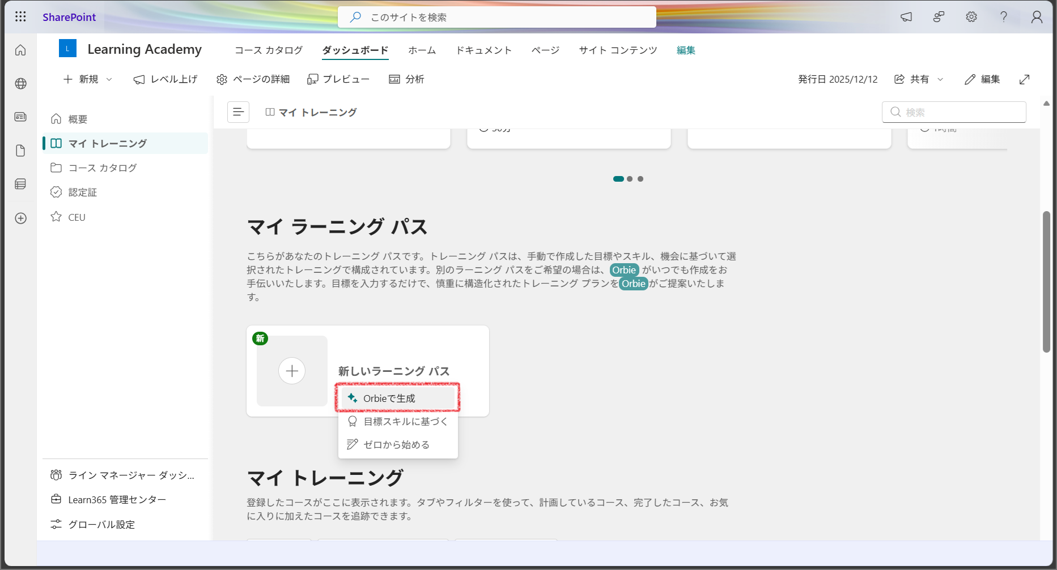Go to SharePoint home rail icon
1057x570 pixels.
(x=20, y=50)
